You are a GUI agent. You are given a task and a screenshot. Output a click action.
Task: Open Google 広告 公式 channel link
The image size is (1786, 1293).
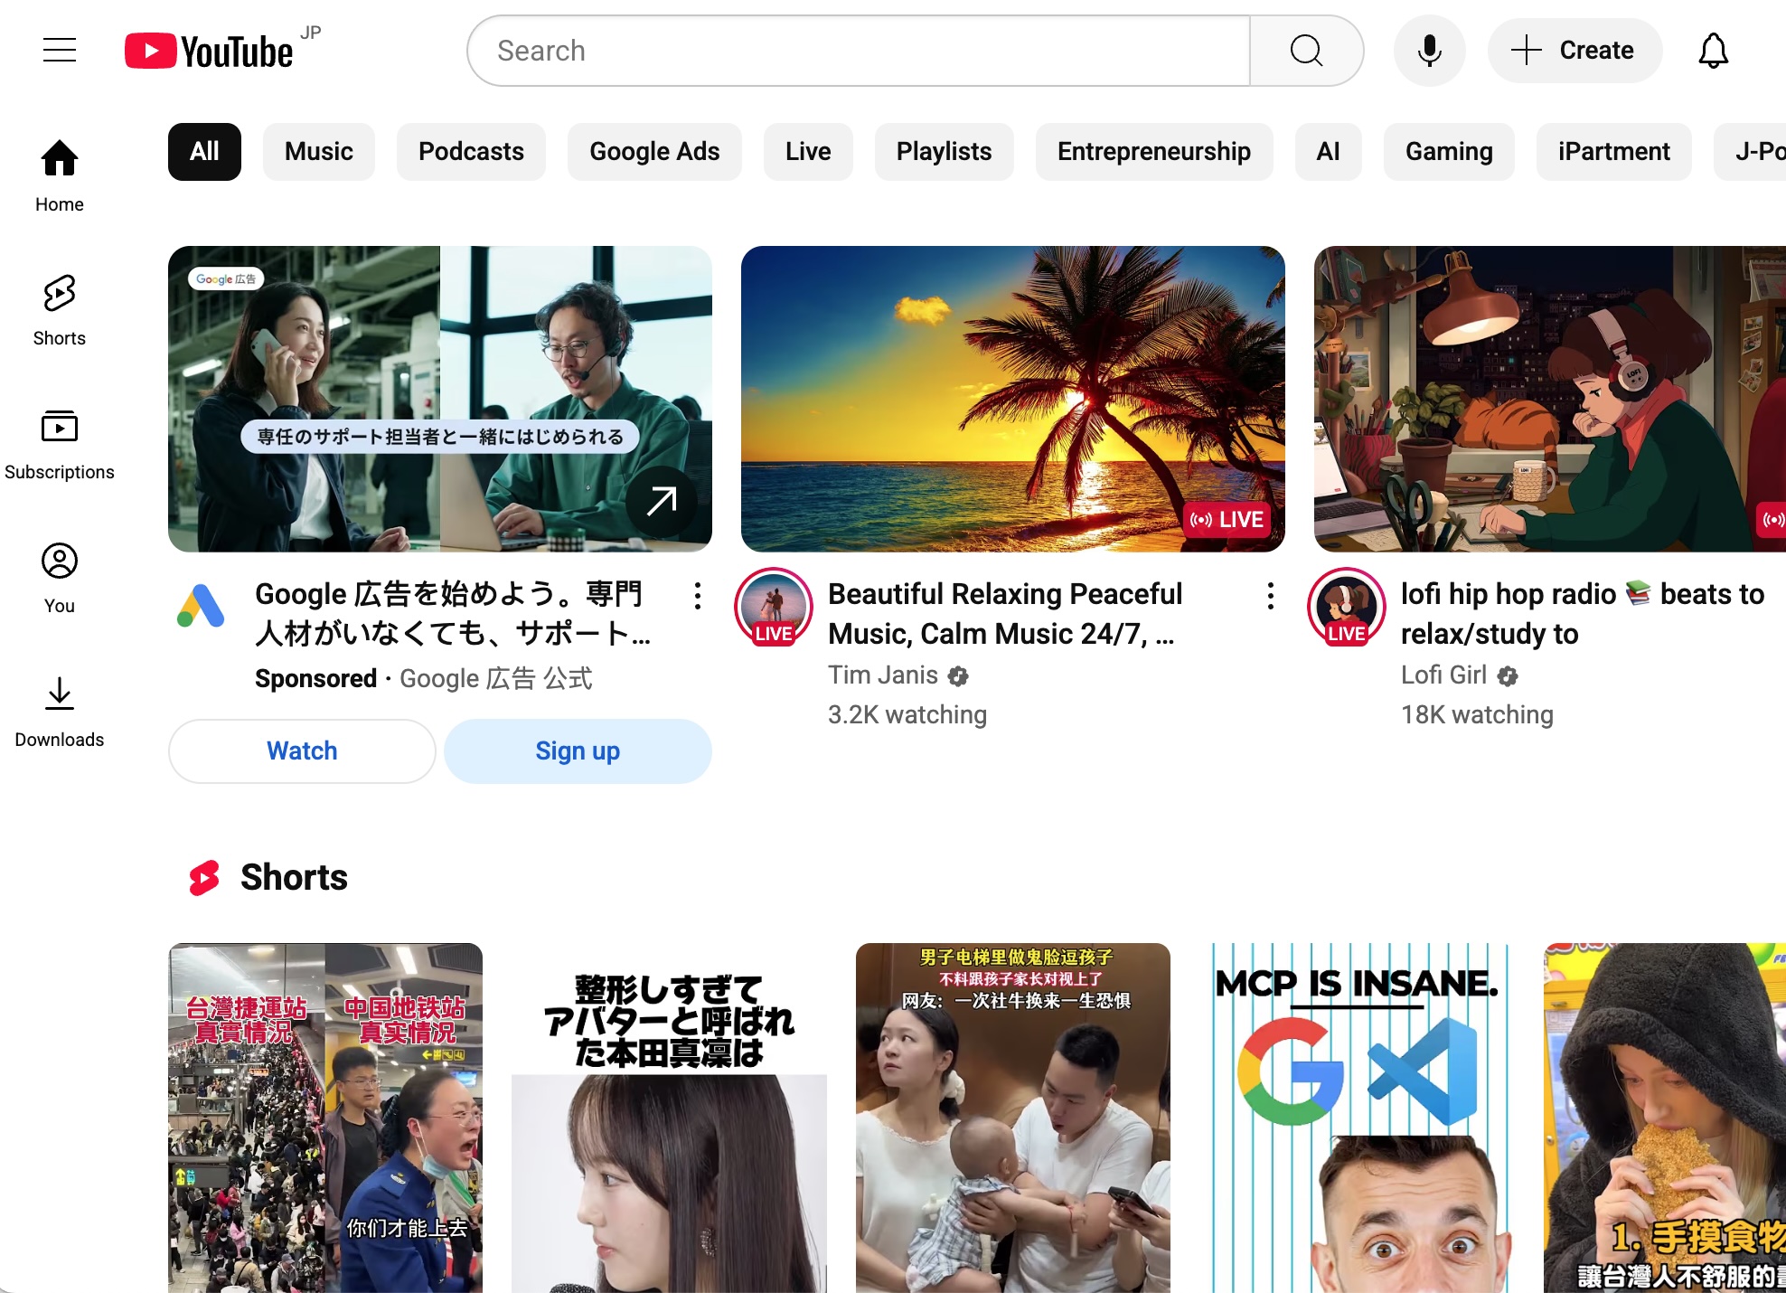pyautogui.click(x=496, y=678)
